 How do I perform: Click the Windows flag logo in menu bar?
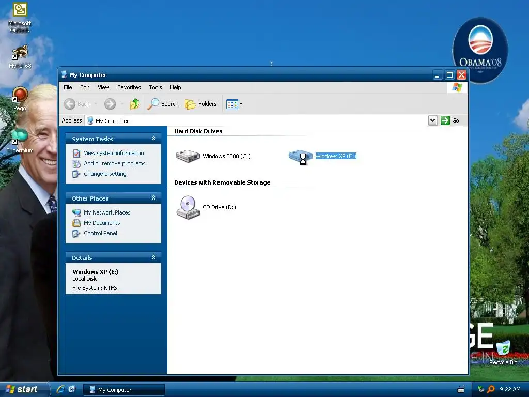pyautogui.click(x=457, y=87)
